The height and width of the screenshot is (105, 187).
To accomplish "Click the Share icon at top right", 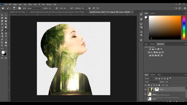I will click(185, 8).
